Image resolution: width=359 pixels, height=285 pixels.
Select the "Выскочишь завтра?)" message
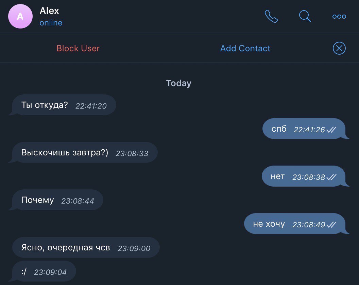pos(65,153)
